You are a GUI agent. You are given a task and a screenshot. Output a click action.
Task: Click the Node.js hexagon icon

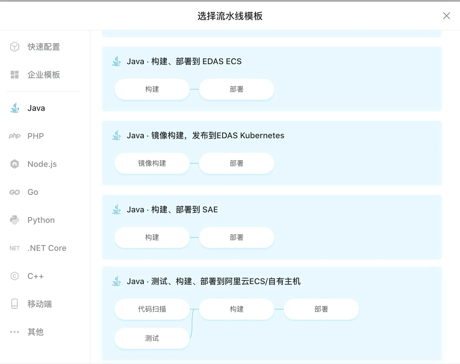[15, 164]
